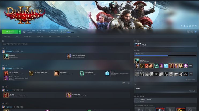Click the green play button

click(x=10, y=31)
